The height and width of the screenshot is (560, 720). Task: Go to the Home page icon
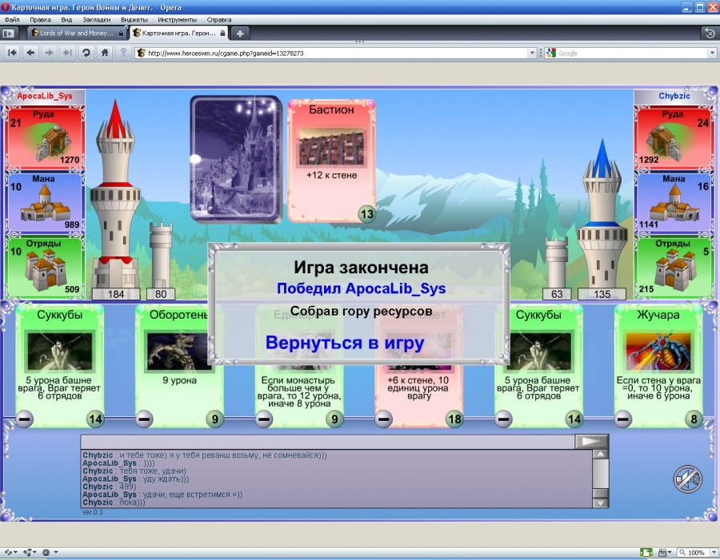[105, 53]
